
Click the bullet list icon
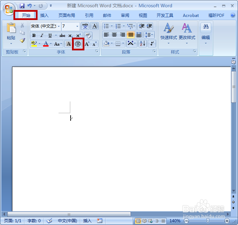click(106, 26)
